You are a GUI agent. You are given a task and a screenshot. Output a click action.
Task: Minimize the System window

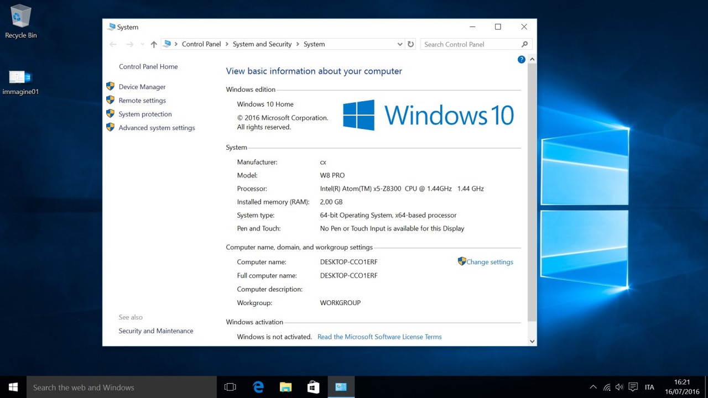pos(472,27)
